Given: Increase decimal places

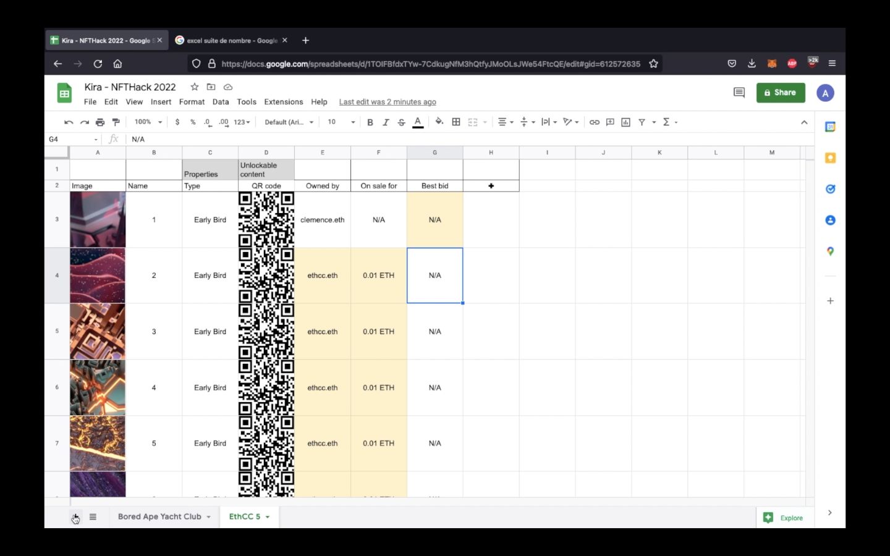Looking at the screenshot, I should pyautogui.click(x=223, y=122).
